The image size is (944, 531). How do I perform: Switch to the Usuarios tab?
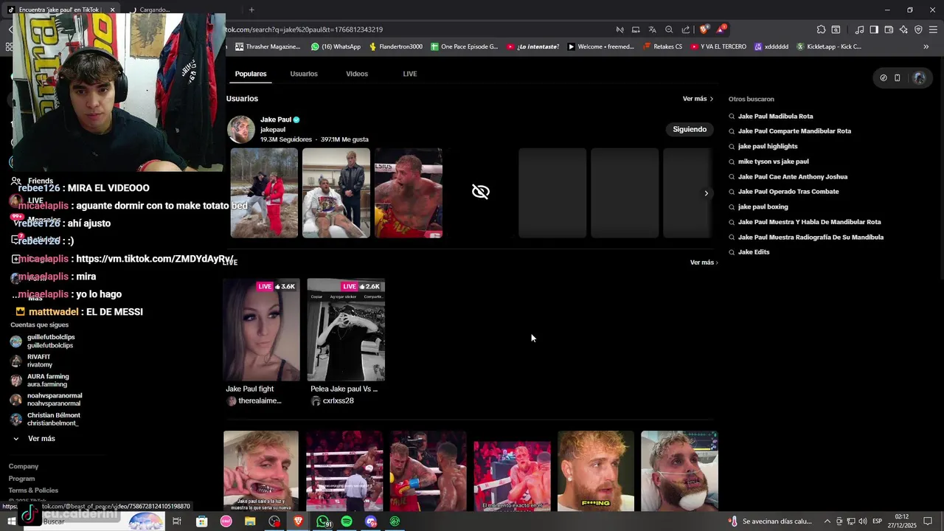pyautogui.click(x=304, y=74)
